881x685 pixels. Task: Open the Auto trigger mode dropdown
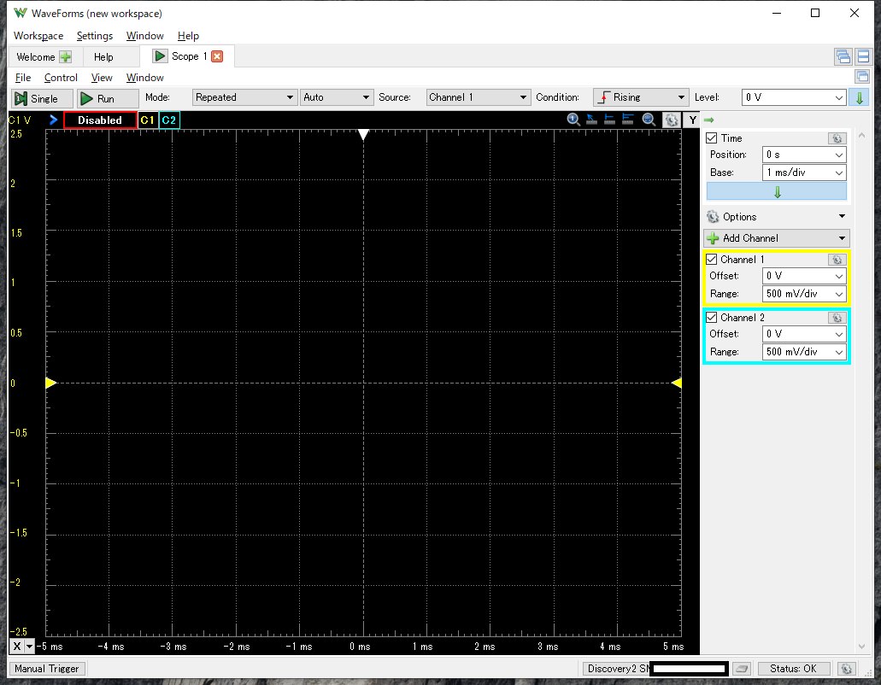337,97
